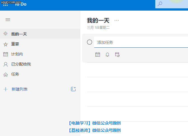Set a reminder with the bell icon
This screenshot has height=136, width=188.
tap(107, 55)
